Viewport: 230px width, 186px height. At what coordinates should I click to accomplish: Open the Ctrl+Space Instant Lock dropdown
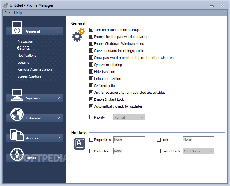pyautogui.click(x=198, y=151)
